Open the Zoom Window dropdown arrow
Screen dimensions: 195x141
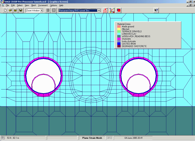pyautogui.click(x=42, y=11)
